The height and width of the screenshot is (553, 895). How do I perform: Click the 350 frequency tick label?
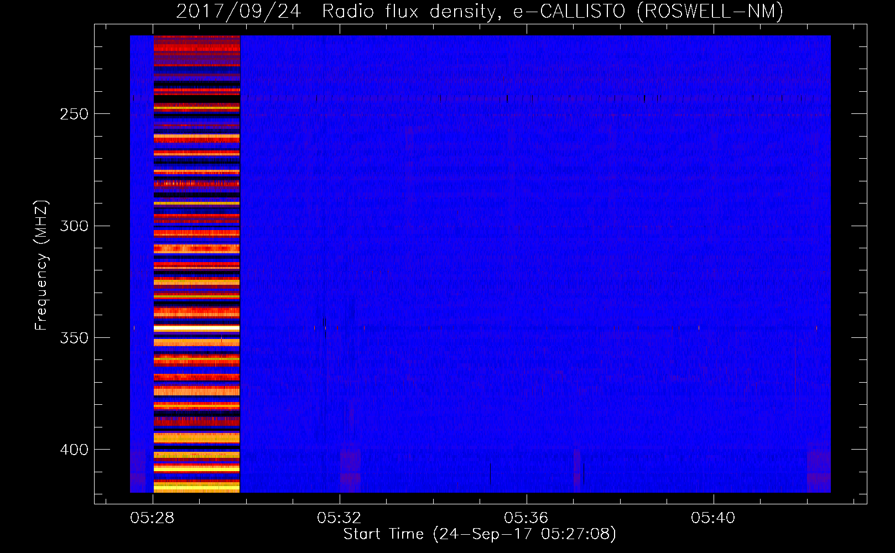pos(74,338)
